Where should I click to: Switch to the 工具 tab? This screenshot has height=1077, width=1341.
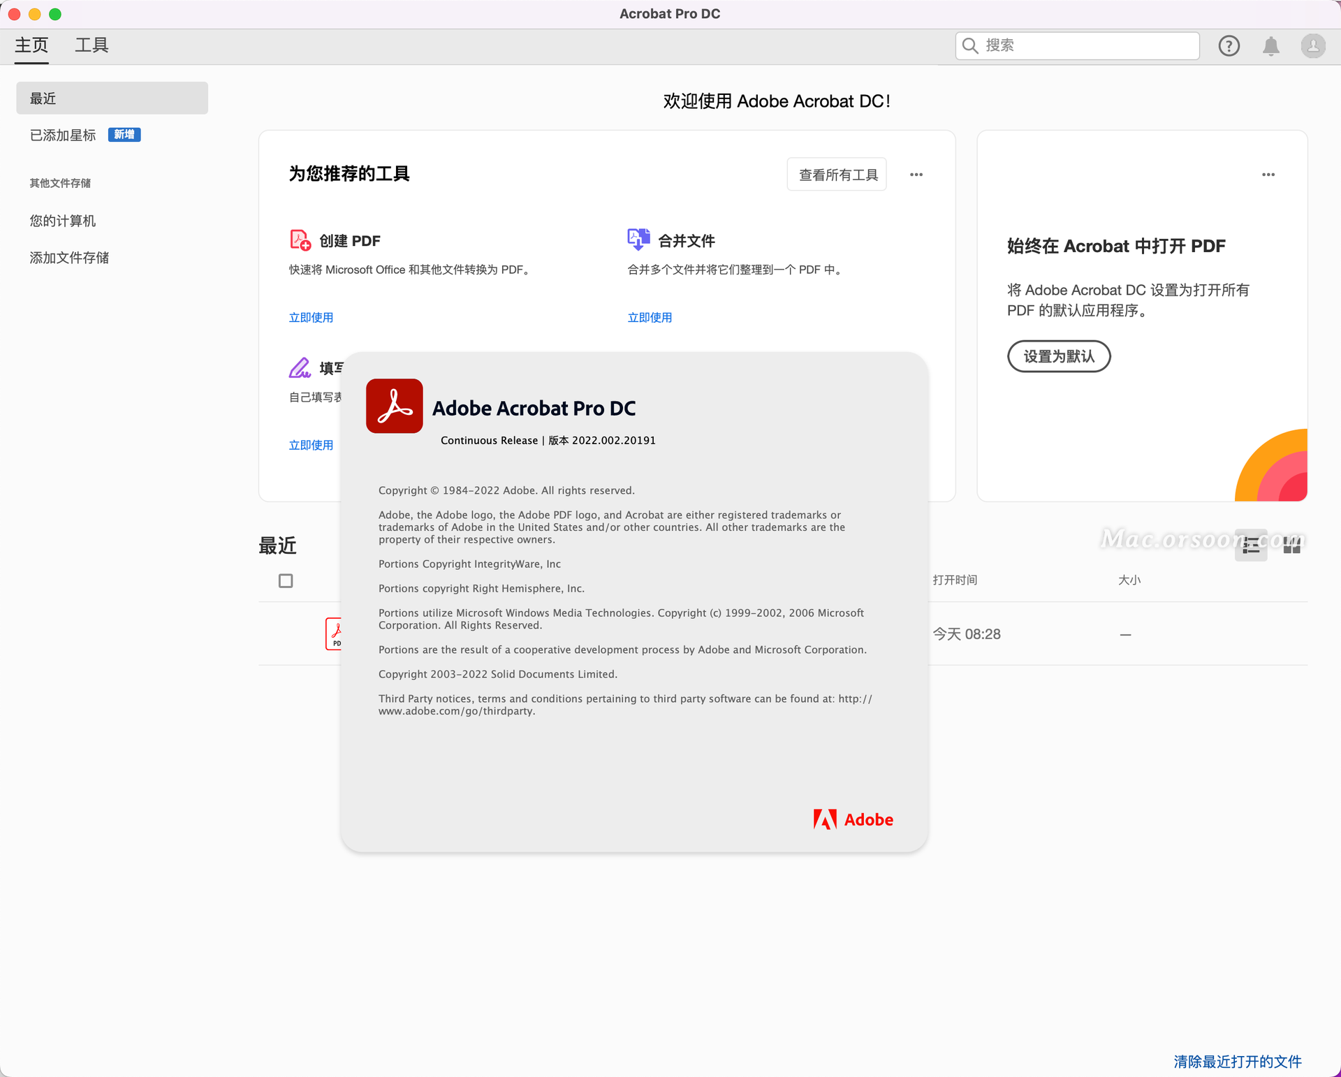(x=91, y=45)
